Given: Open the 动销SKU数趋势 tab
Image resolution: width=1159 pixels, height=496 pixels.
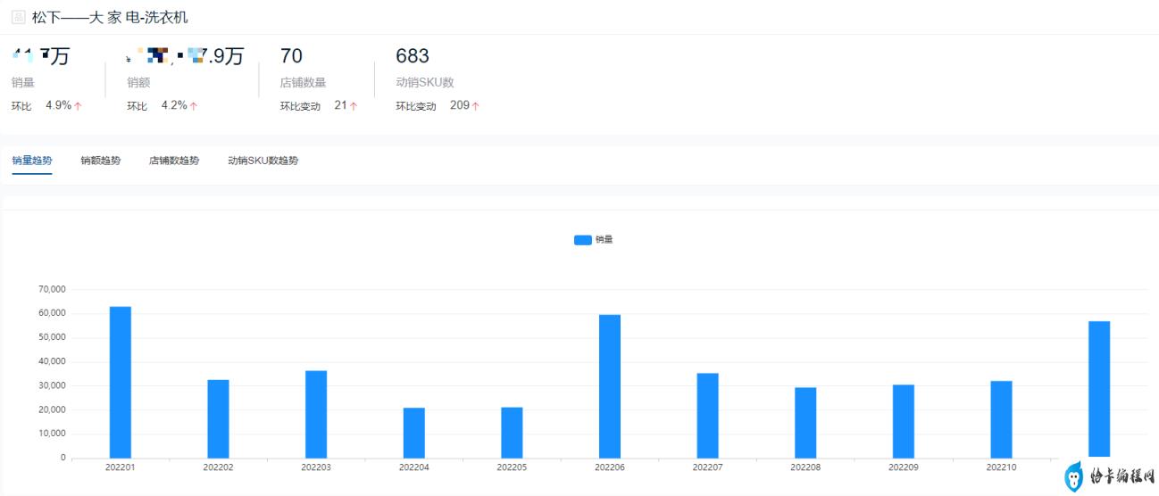Looking at the screenshot, I should point(263,161).
